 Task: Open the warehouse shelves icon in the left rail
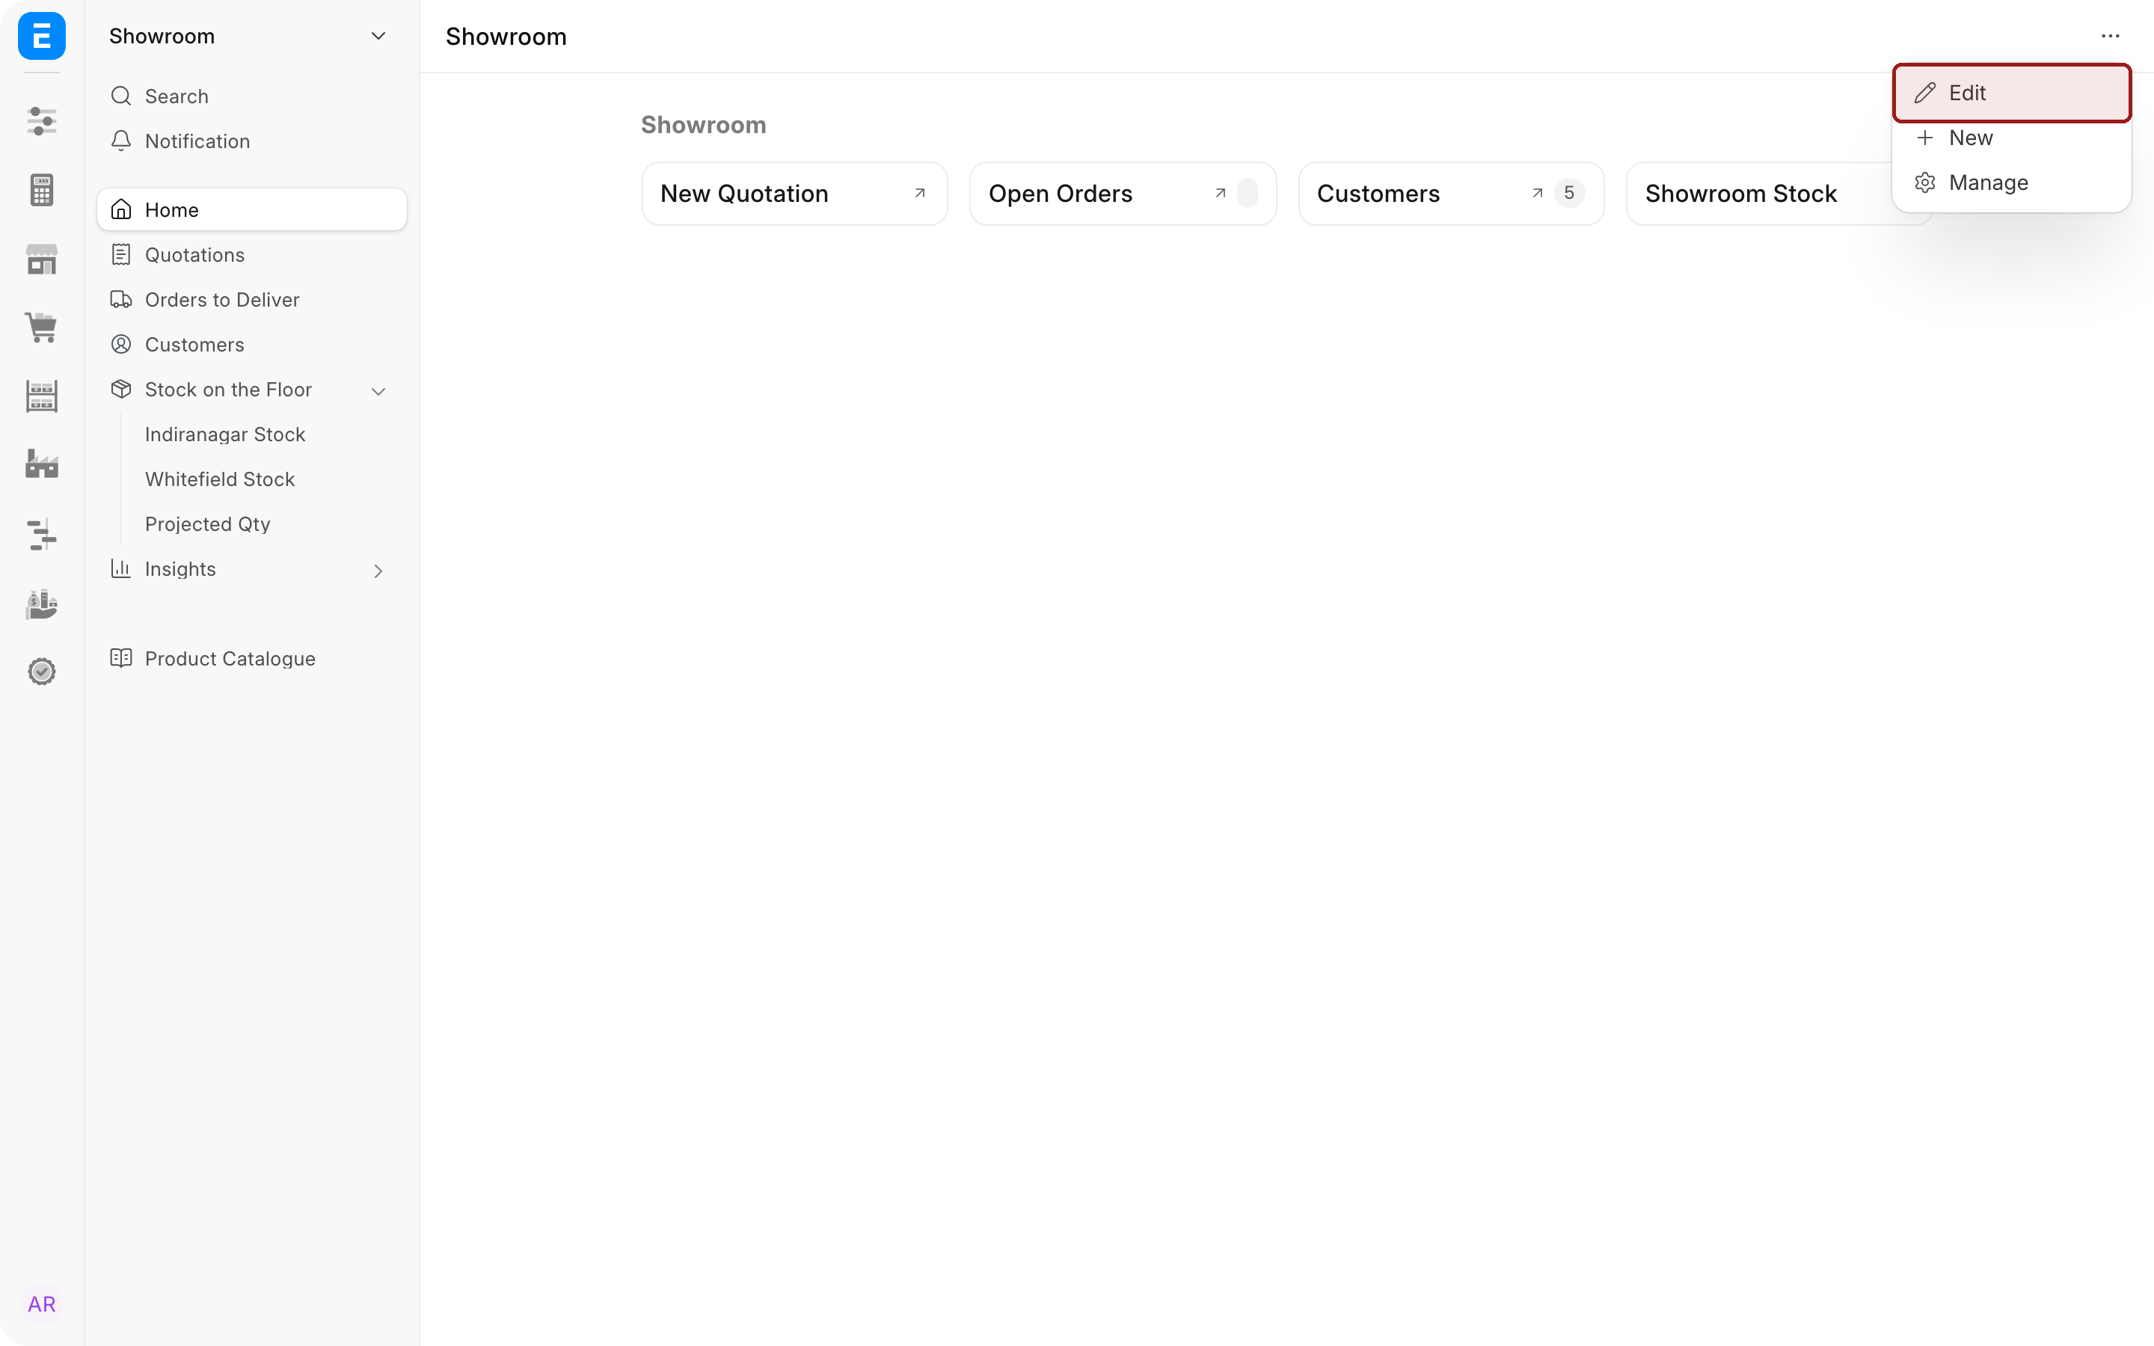pyautogui.click(x=42, y=396)
